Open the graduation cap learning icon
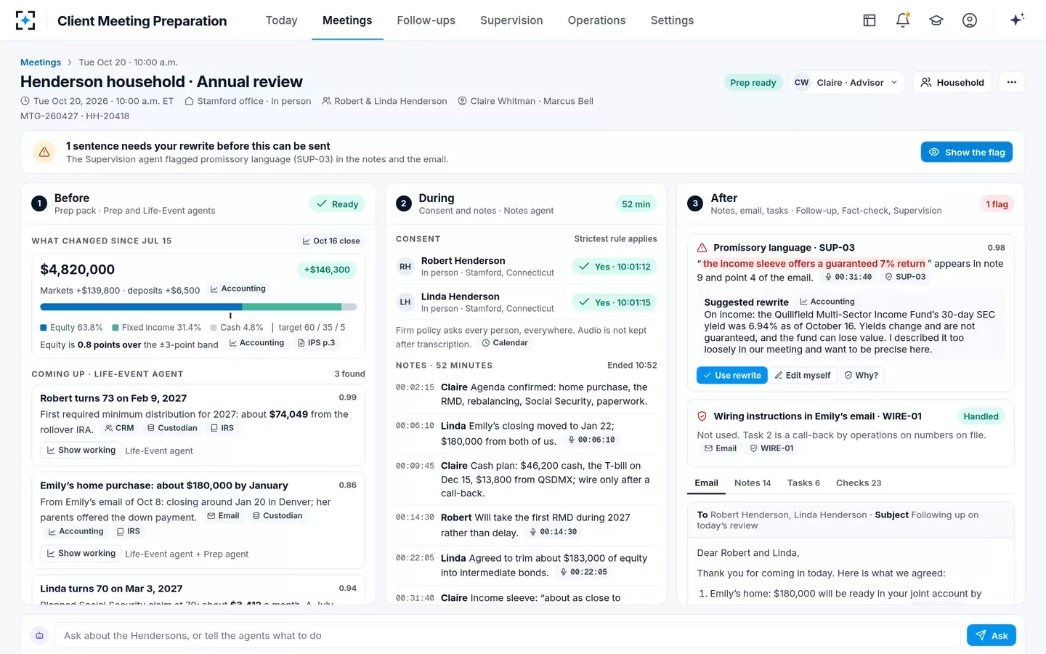 pyautogui.click(x=936, y=20)
